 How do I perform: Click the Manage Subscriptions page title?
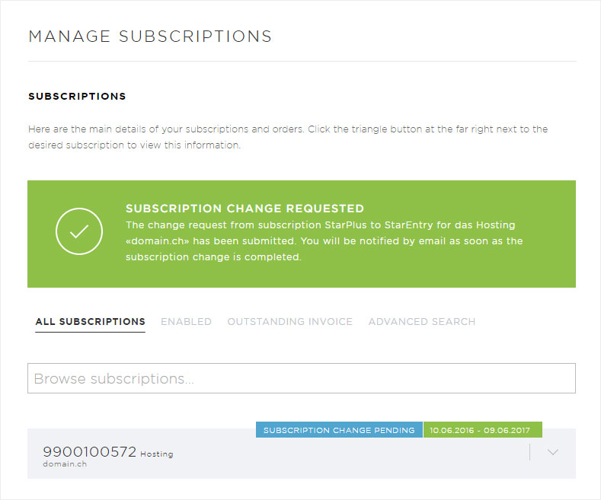pos(150,37)
